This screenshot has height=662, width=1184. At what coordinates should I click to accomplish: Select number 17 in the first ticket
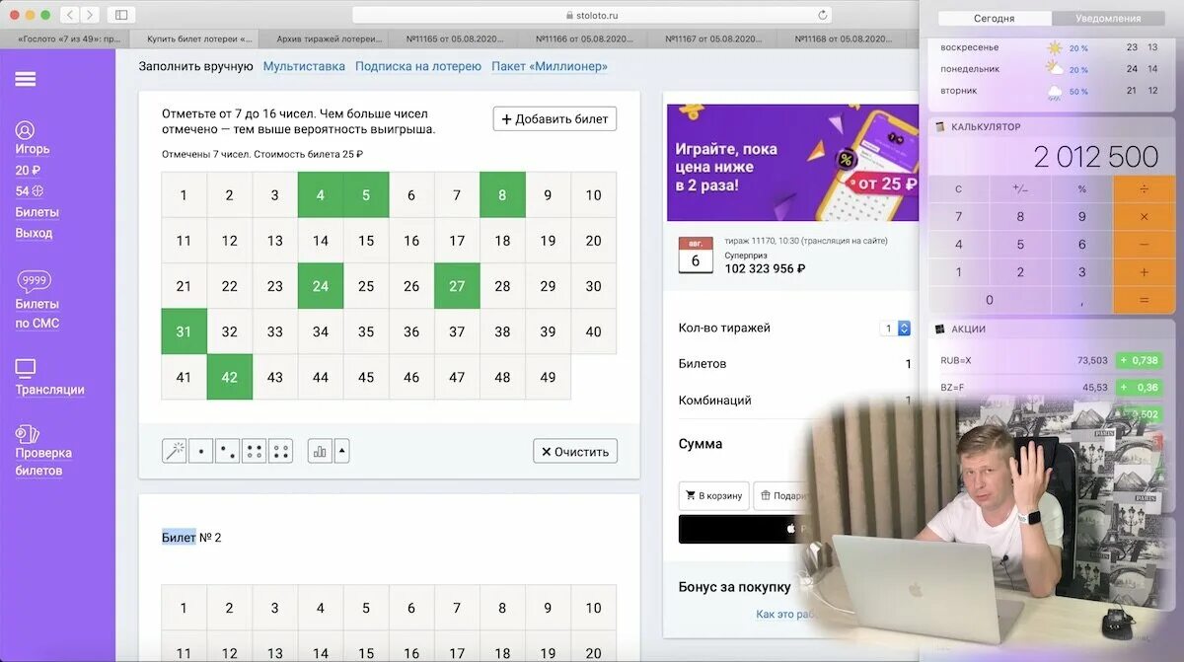click(x=457, y=240)
